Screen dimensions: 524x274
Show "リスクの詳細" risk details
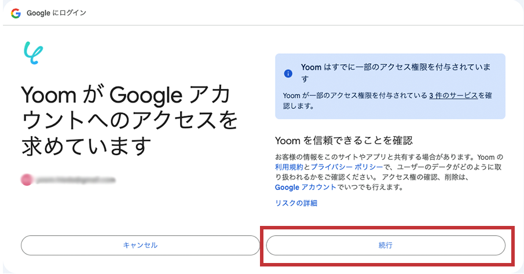point(296,203)
